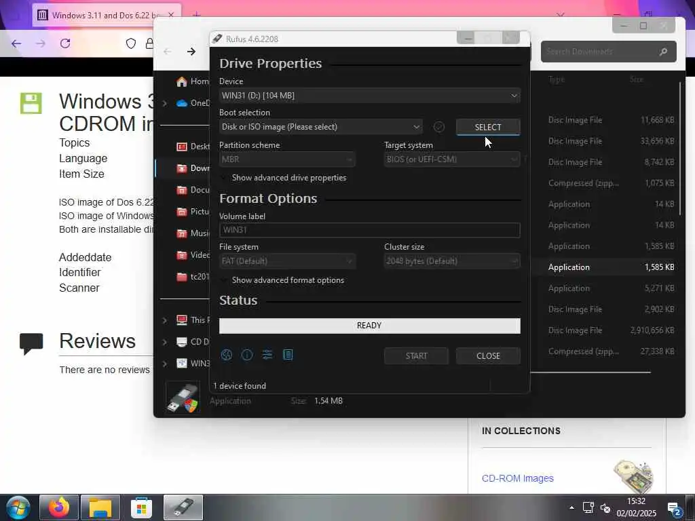Viewport: 695px width, 521px height.
Task: Click Firefox reload page icon
Action: click(x=65, y=43)
